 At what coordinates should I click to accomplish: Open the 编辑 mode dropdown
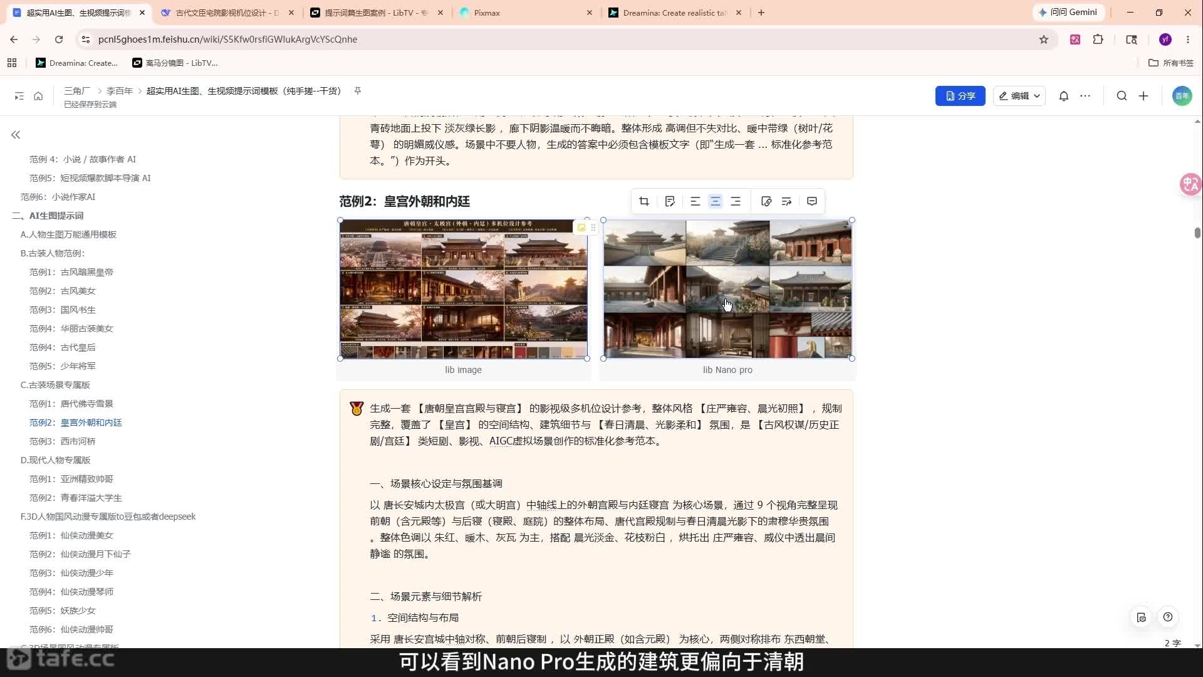coord(1019,96)
